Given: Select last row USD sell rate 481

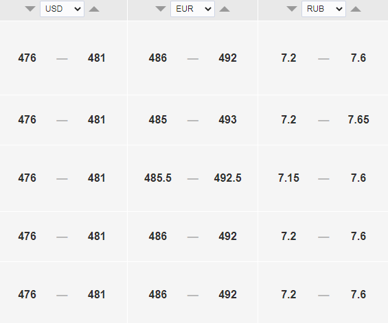Looking at the screenshot, I should pos(97,294).
